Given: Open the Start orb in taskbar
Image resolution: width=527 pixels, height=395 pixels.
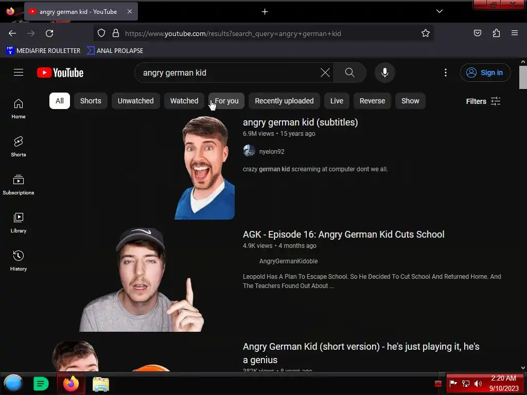Looking at the screenshot, I should point(13,383).
